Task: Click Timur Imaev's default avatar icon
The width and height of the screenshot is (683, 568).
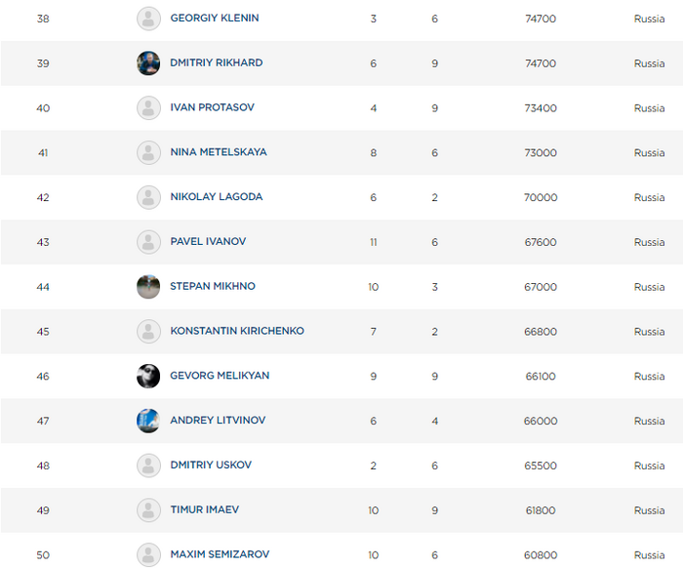Action: click(x=148, y=510)
